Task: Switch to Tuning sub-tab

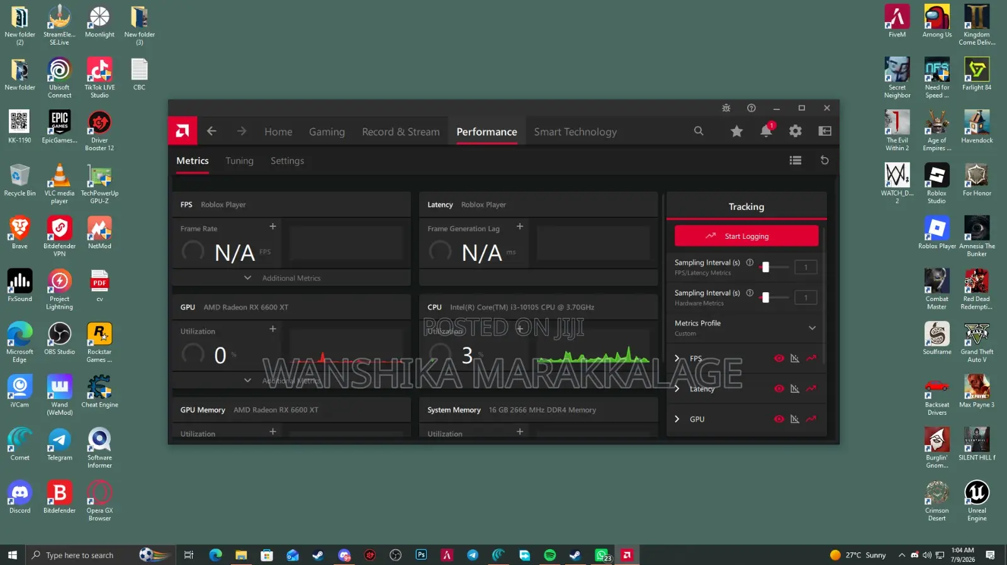Action: [239, 161]
